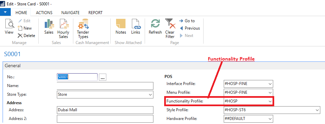Click the lookup button next to No. field
This screenshot has height=124, width=325.
pos(103,77)
